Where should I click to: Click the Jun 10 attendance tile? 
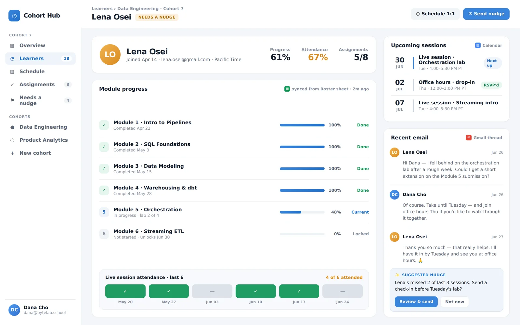(256, 291)
